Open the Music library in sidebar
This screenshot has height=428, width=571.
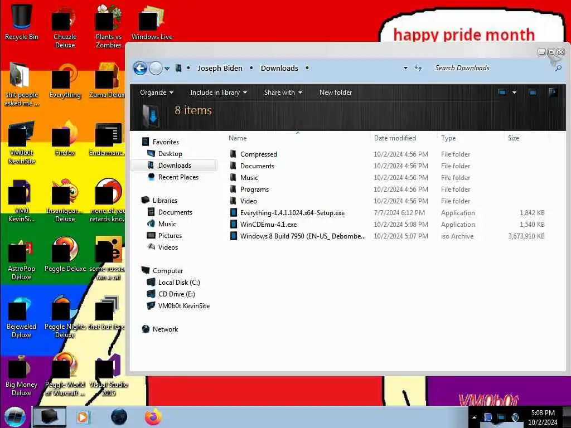pos(167,224)
